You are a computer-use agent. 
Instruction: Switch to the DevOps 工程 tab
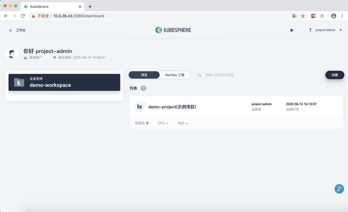point(175,75)
